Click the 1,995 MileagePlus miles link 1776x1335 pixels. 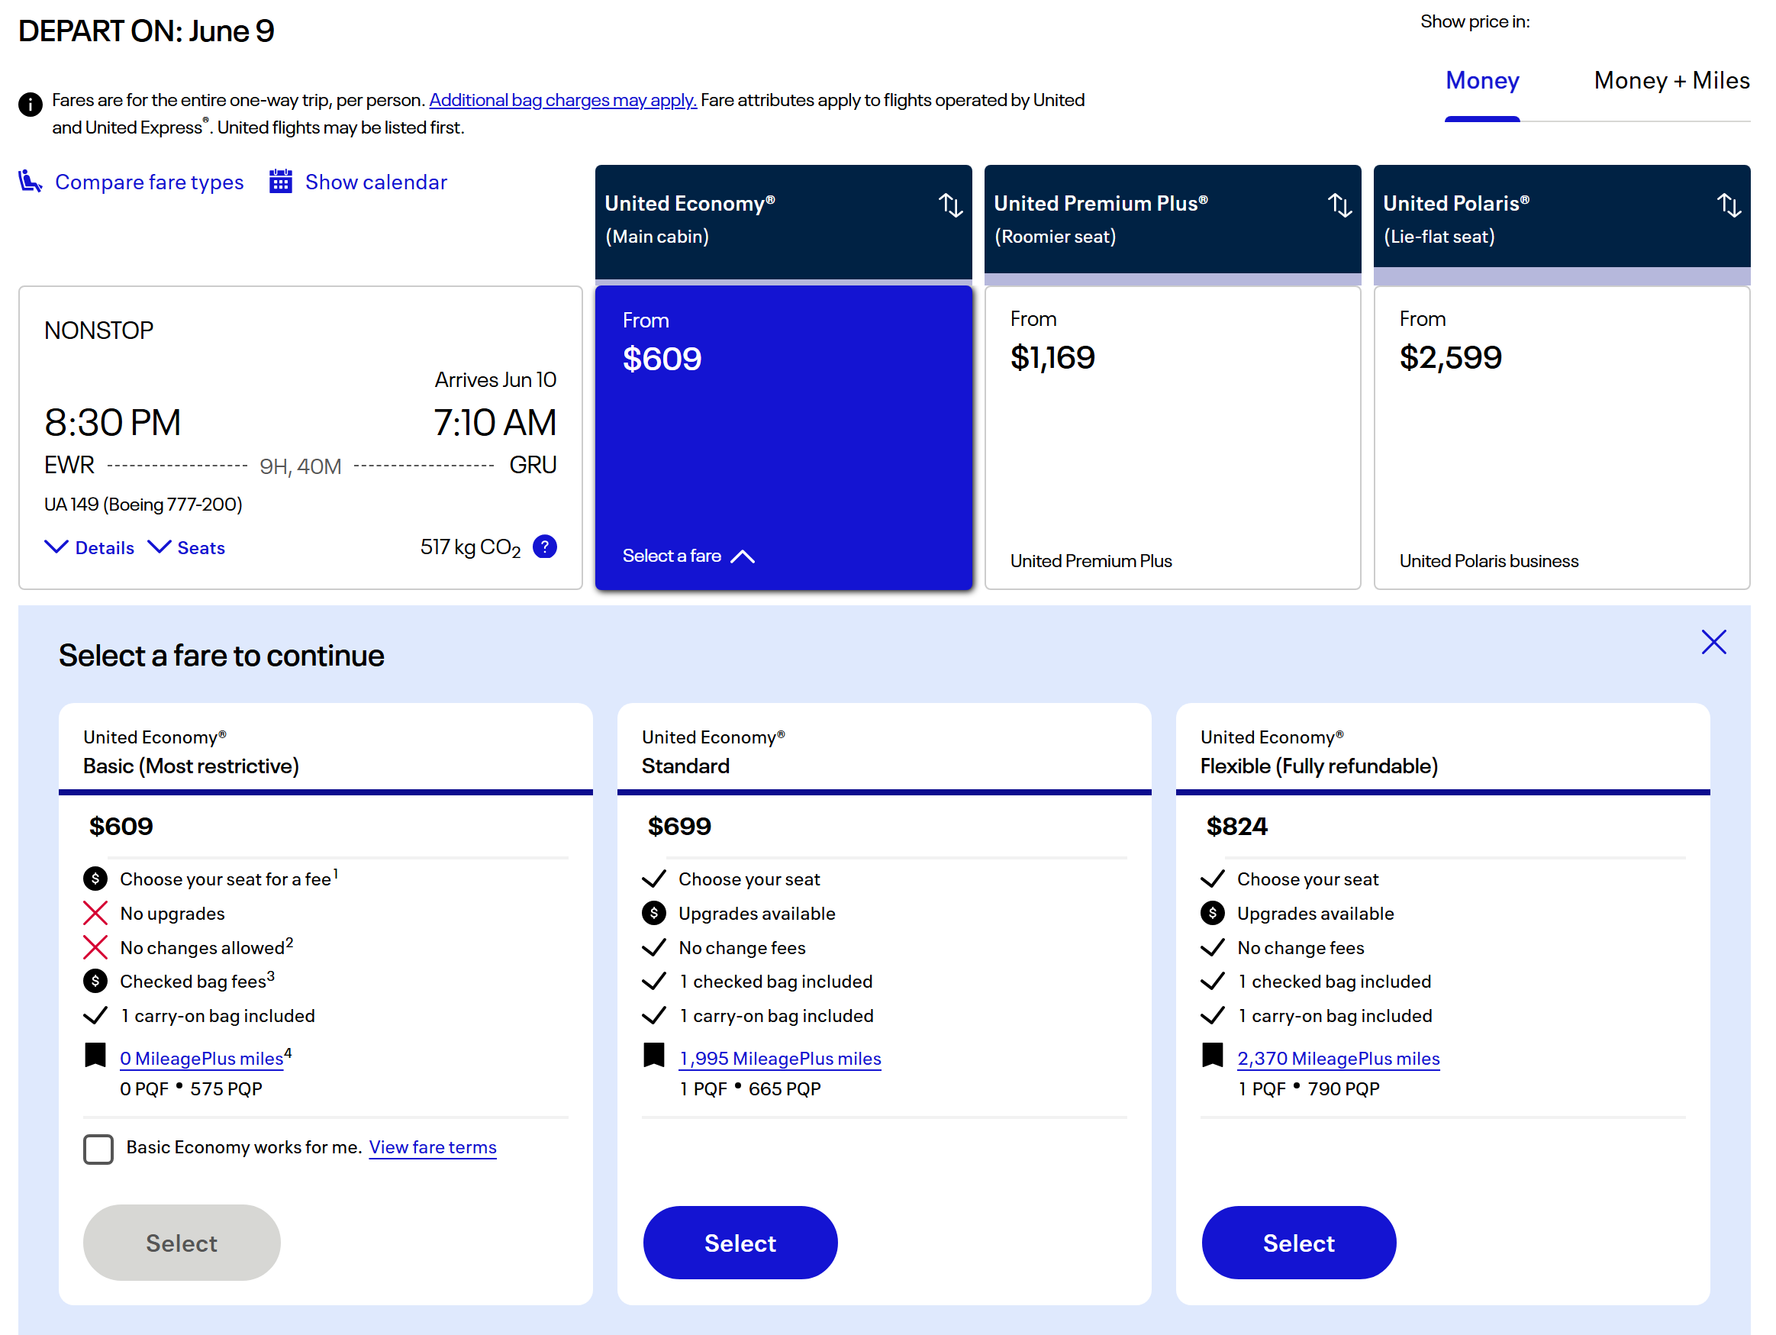pos(779,1058)
